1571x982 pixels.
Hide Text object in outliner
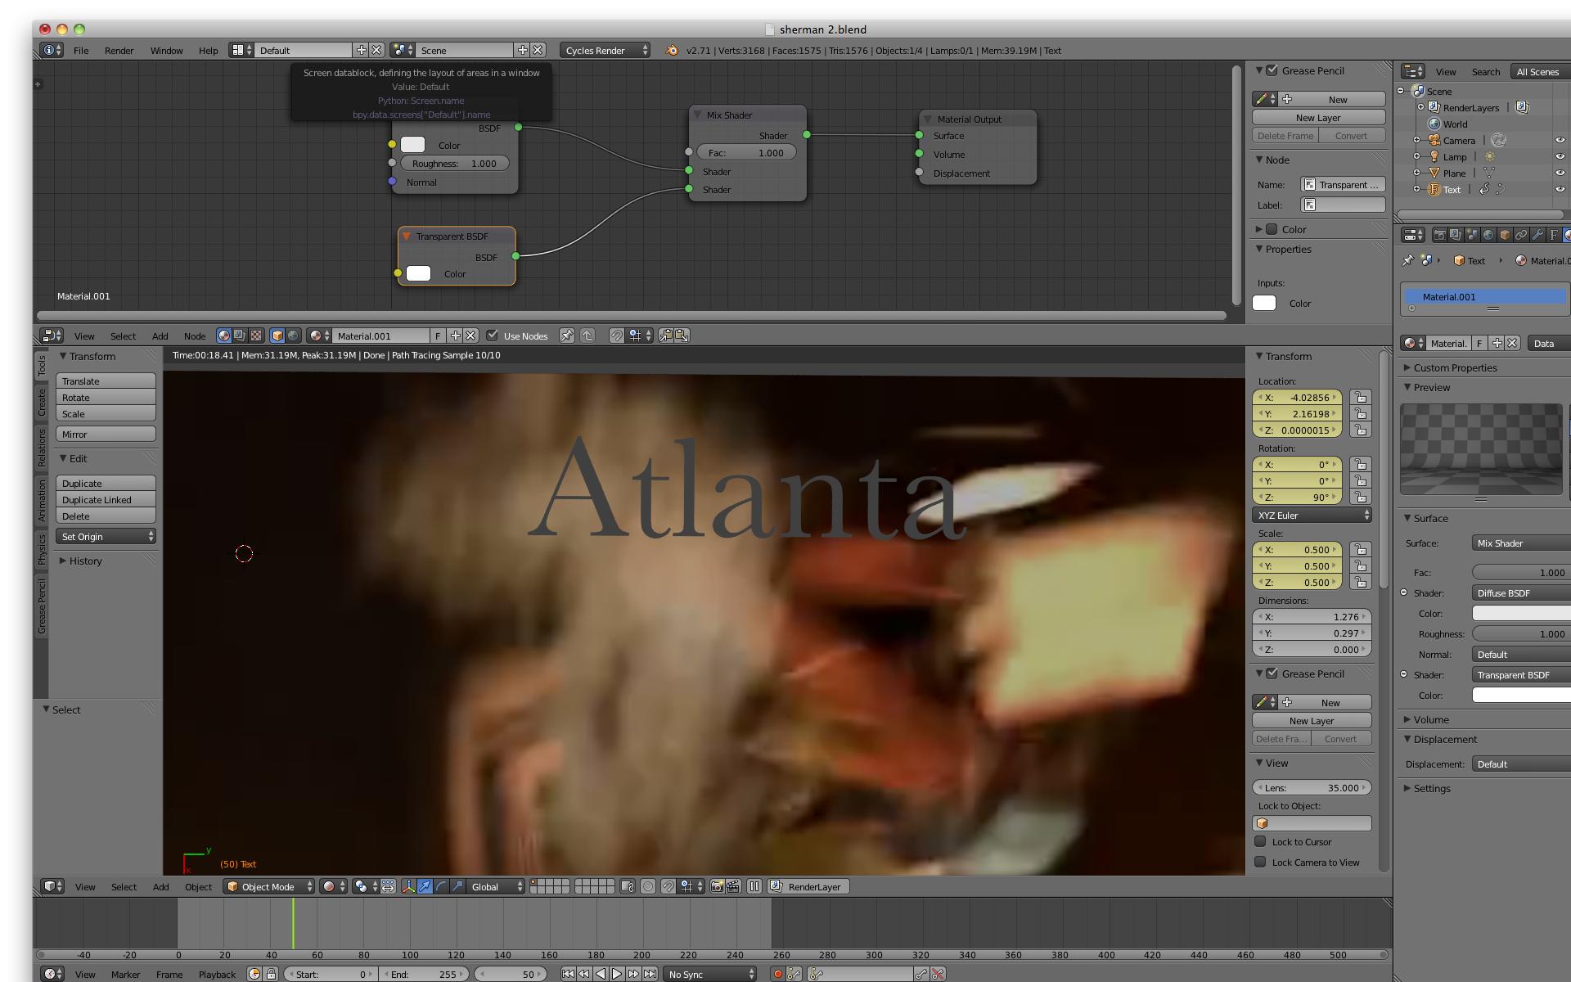[x=1560, y=189]
